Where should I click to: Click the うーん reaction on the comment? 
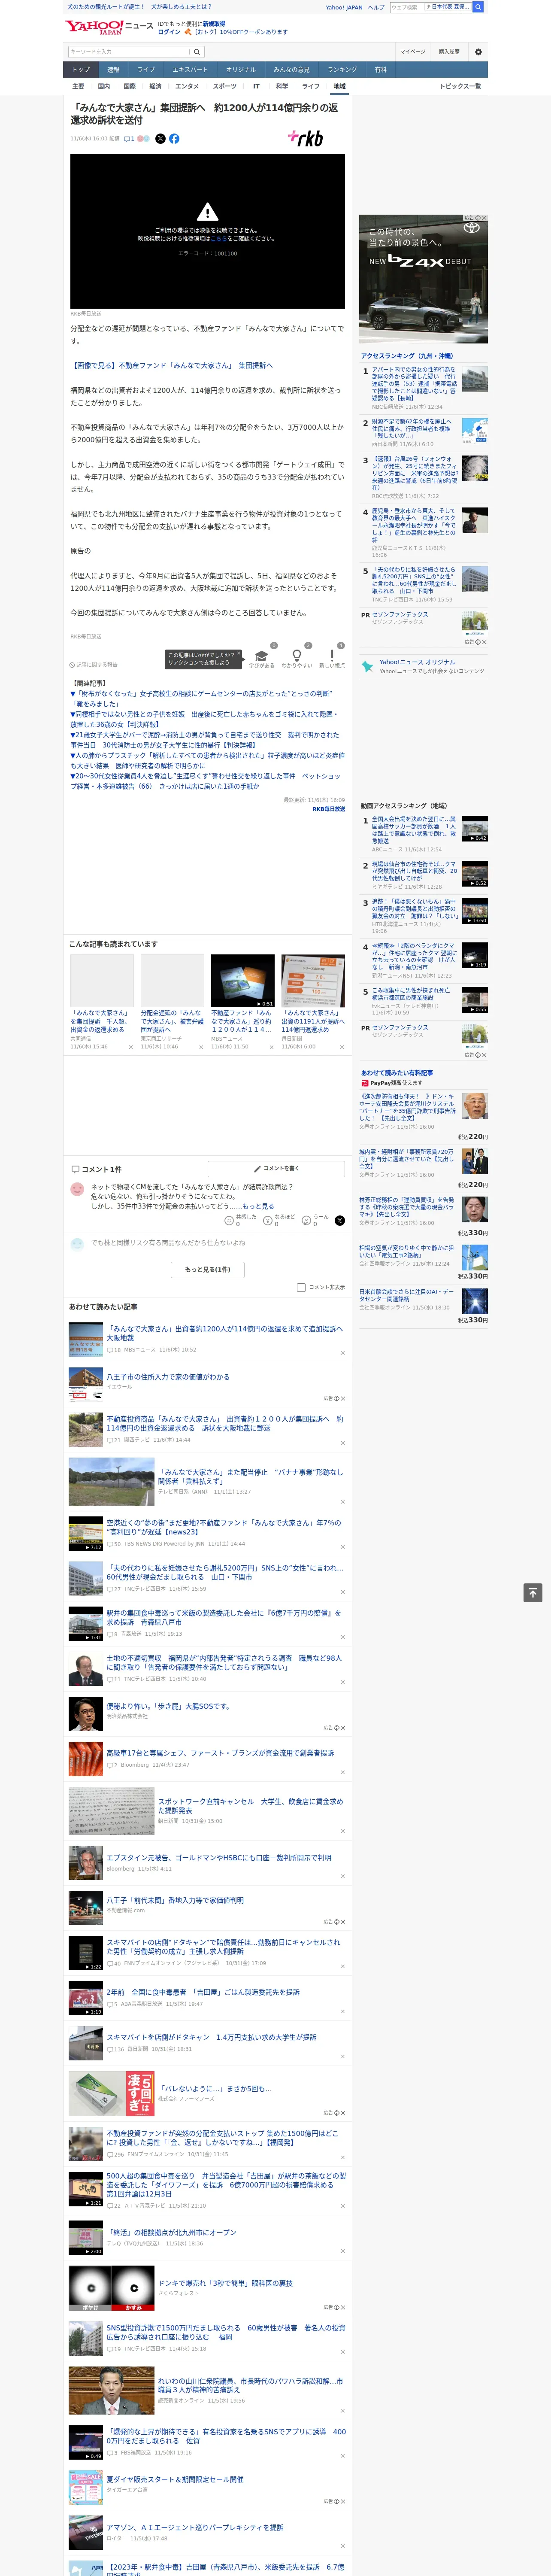(x=306, y=1221)
